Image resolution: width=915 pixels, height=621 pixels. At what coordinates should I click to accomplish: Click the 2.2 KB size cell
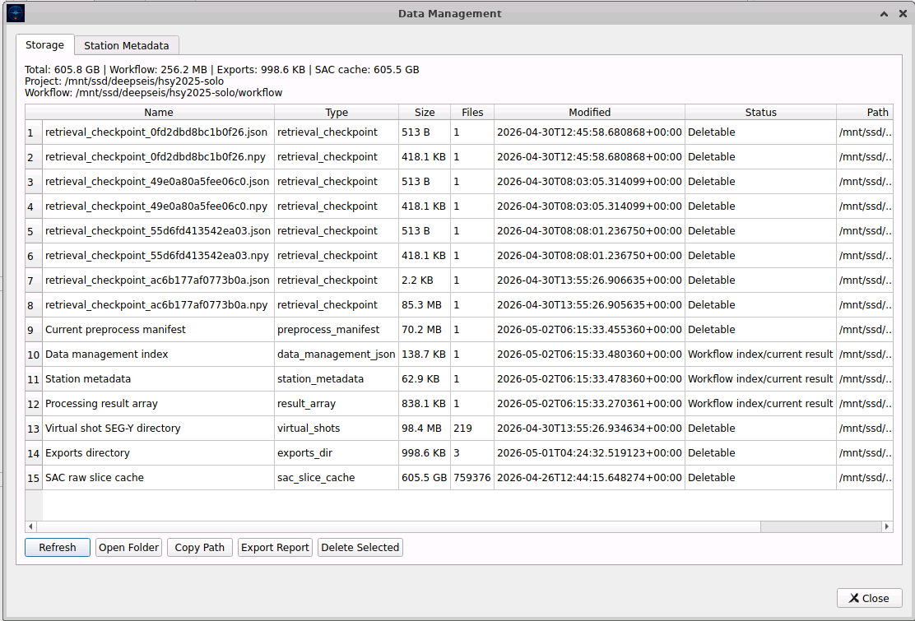pos(425,280)
